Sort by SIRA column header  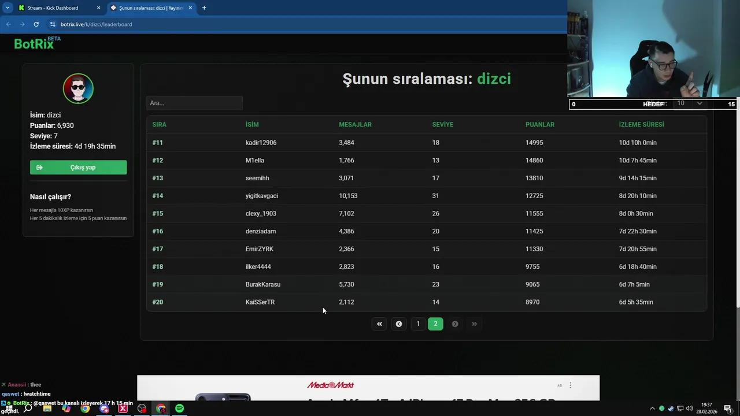159,125
